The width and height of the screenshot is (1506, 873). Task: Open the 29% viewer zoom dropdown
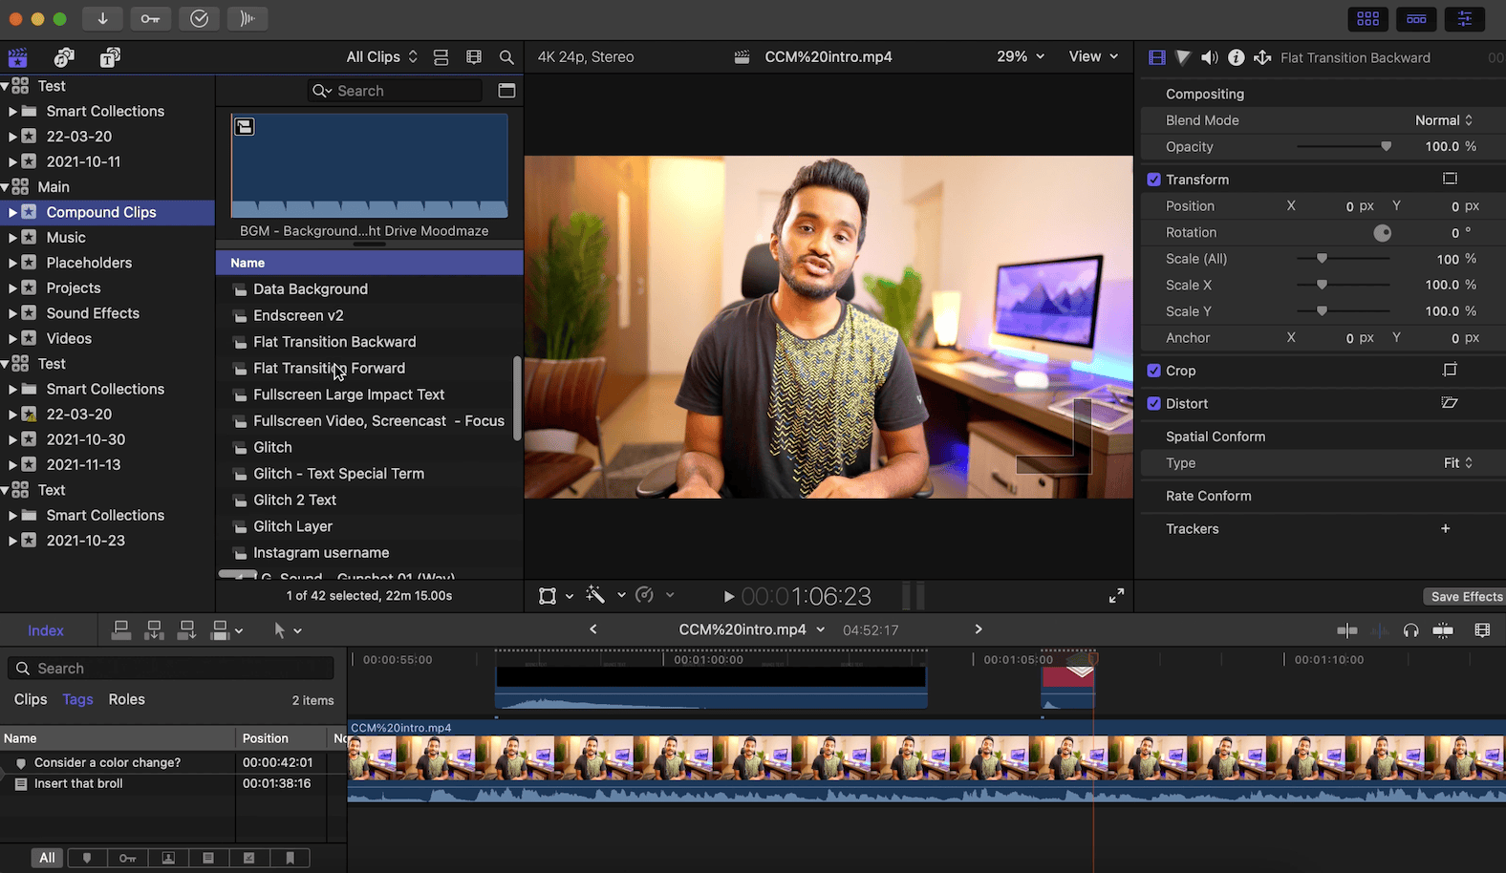1020,57
